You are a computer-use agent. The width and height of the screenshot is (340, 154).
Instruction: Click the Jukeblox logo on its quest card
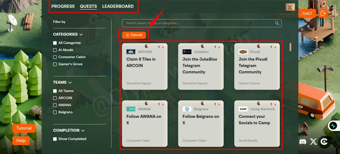point(187,52)
